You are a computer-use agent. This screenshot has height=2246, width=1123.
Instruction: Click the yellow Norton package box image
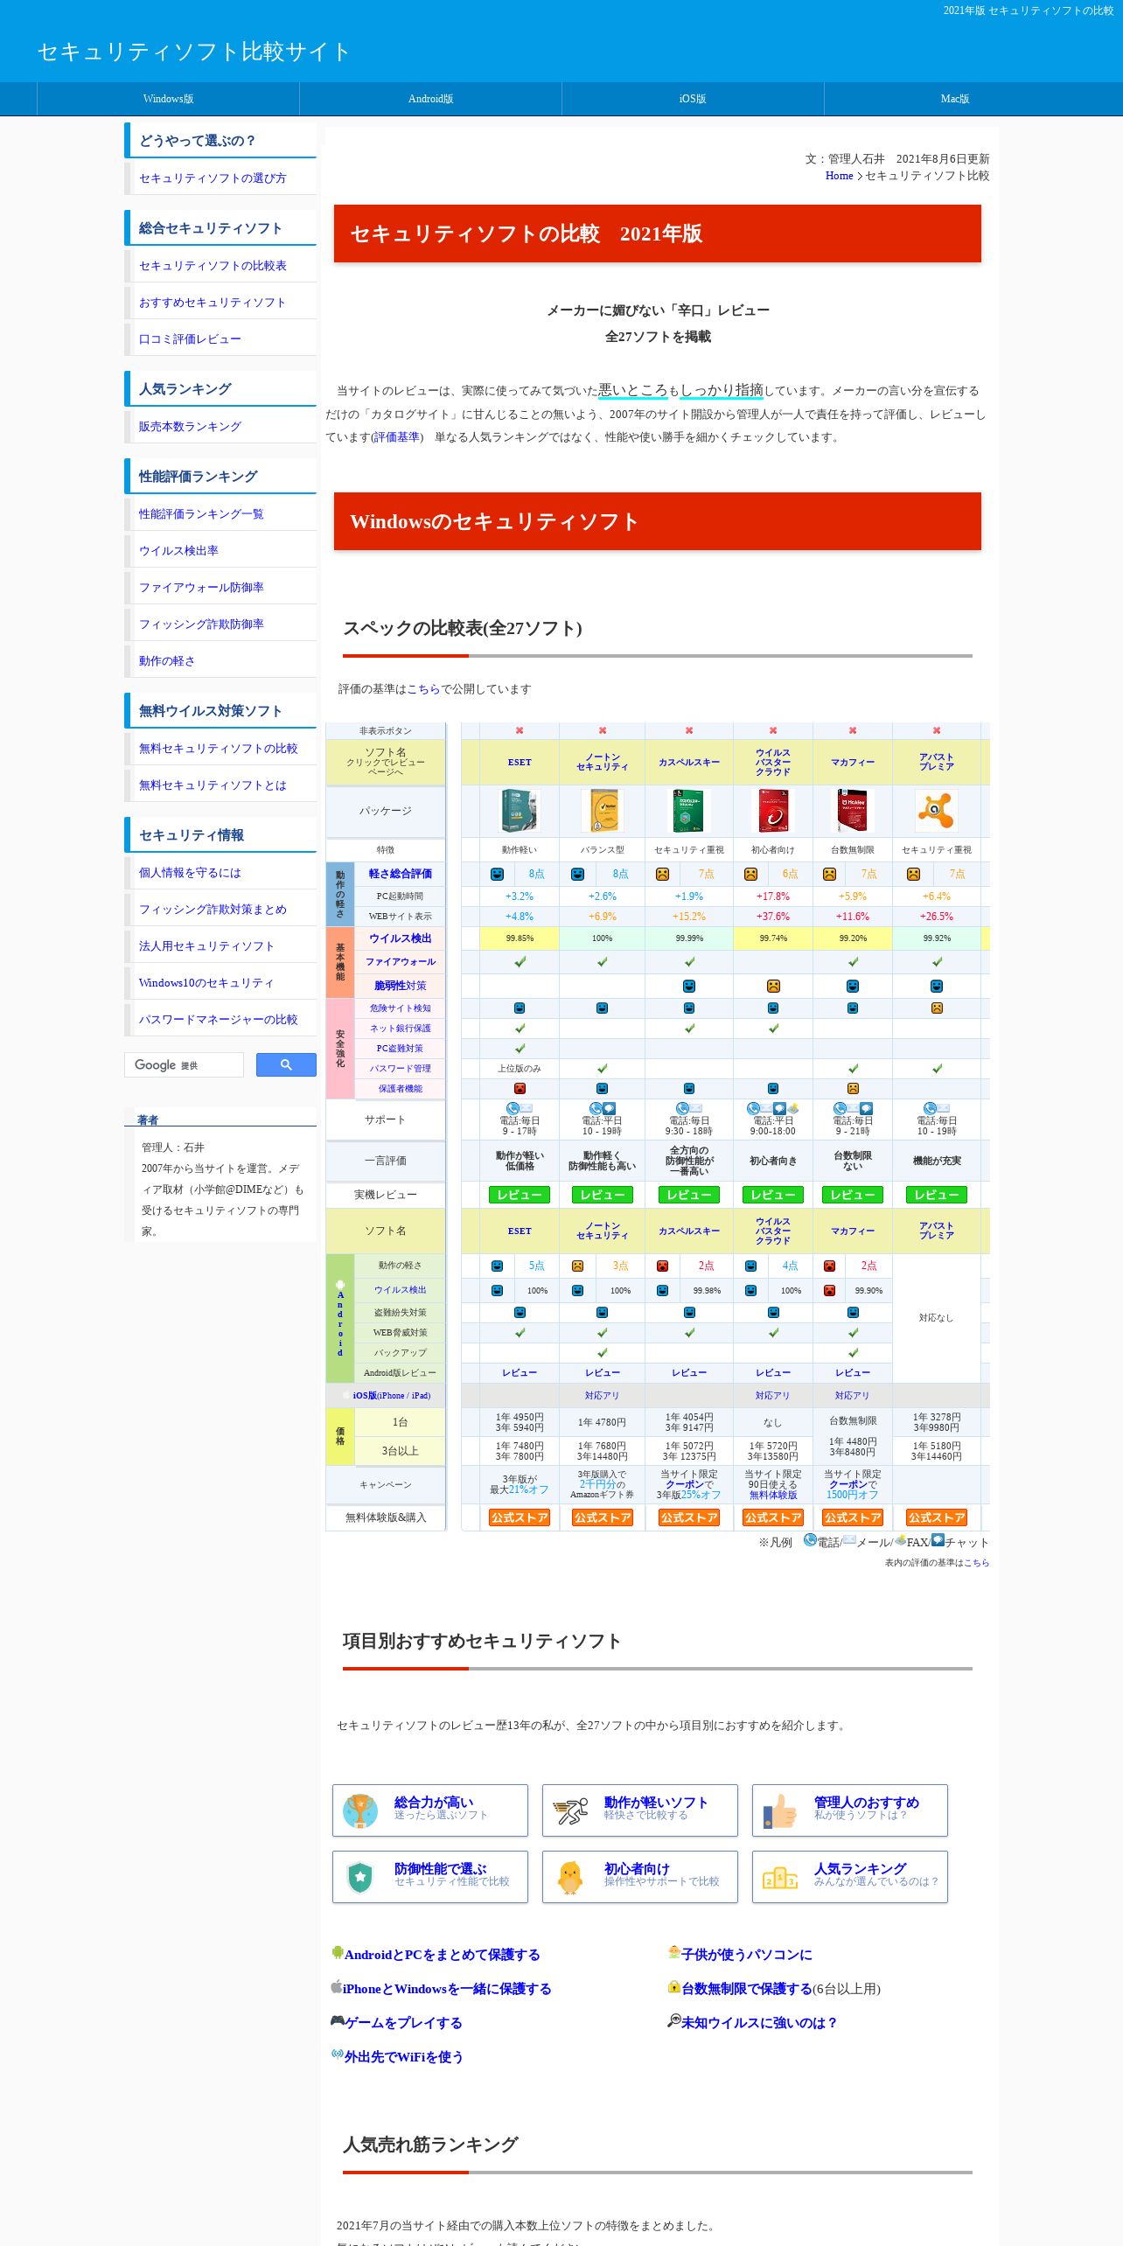[603, 810]
